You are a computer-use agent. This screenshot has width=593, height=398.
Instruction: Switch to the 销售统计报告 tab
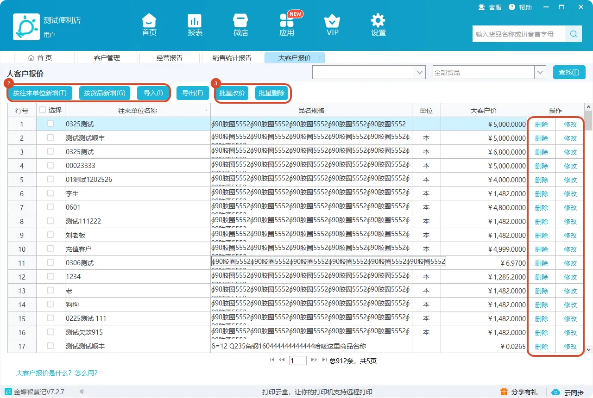point(232,58)
